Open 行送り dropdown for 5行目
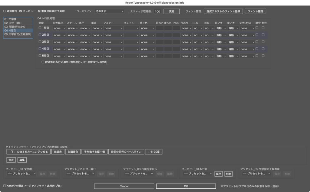Screen dimensions: 310x192 click(186, 56)
